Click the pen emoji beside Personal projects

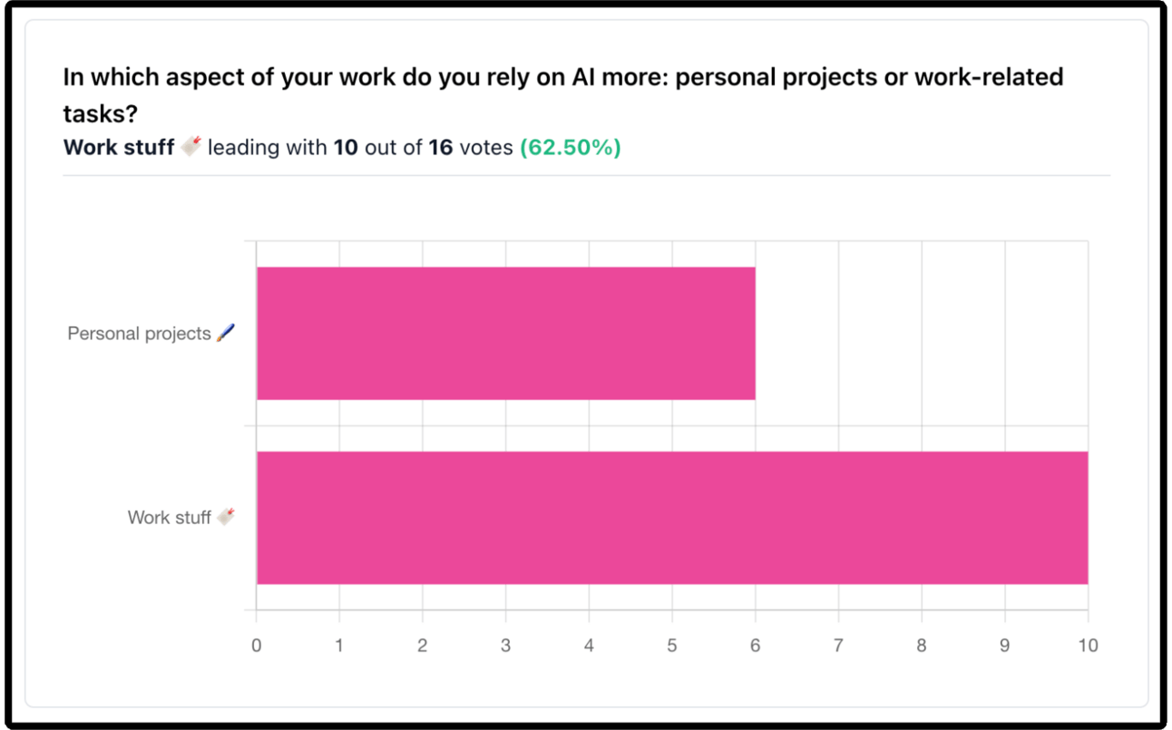pyautogui.click(x=226, y=333)
